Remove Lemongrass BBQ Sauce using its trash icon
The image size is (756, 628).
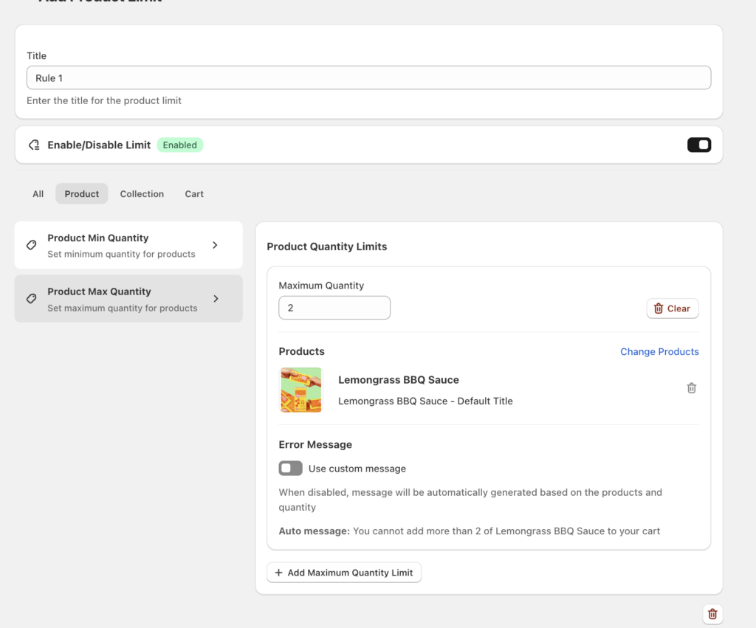tap(692, 388)
